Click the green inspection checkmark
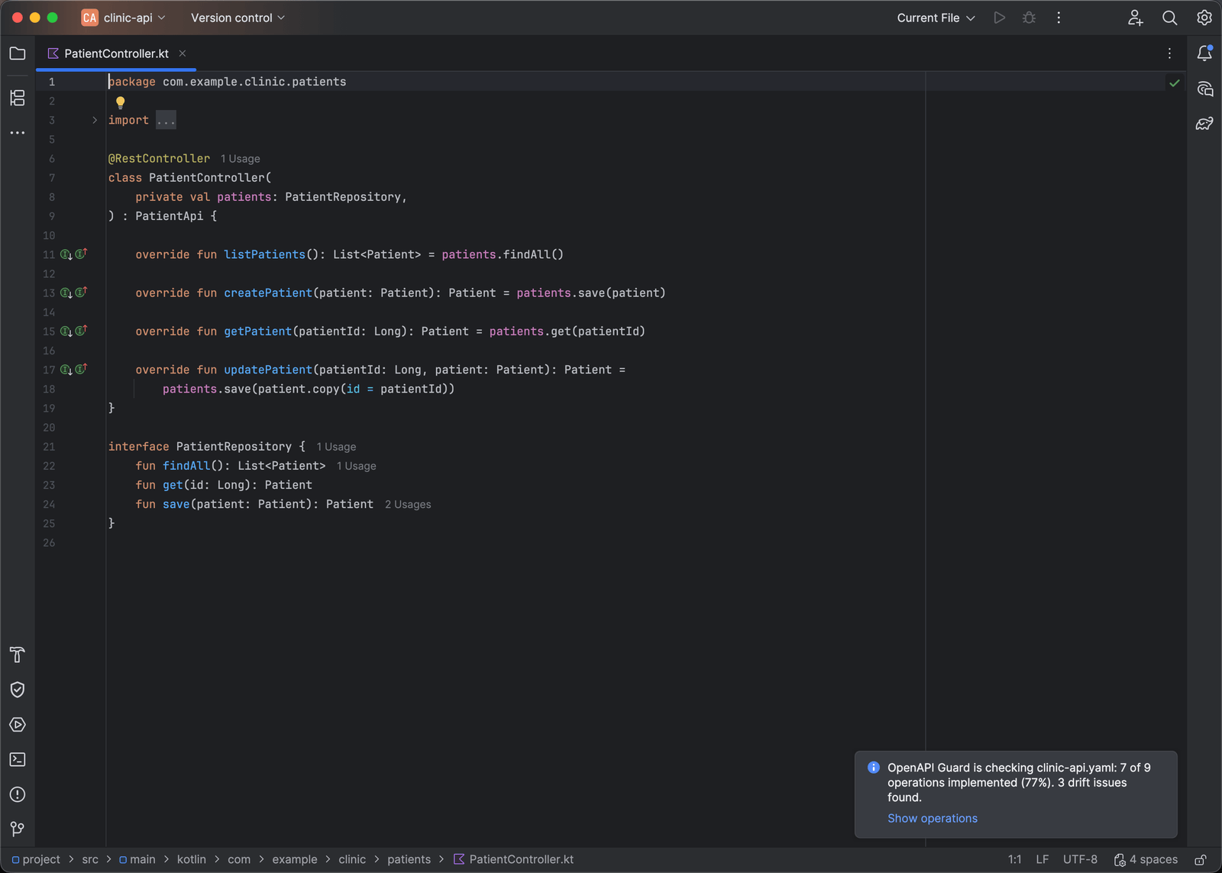Image resolution: width=1222 pixels, height=873 pixels. [1175, 82]
